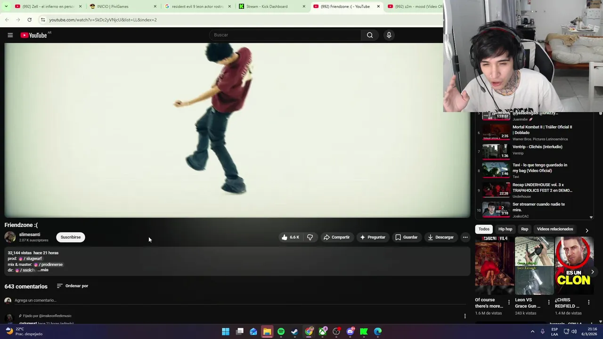Open Steam from the taskbar
Image resolution: width=603 pixels, height=339 pixels.
click(294, 331)
